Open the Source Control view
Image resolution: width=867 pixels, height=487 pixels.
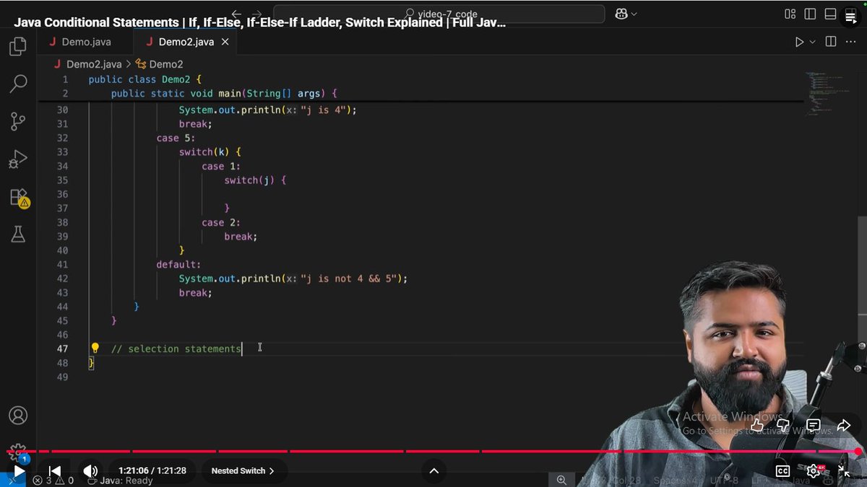tap(18, 121)
